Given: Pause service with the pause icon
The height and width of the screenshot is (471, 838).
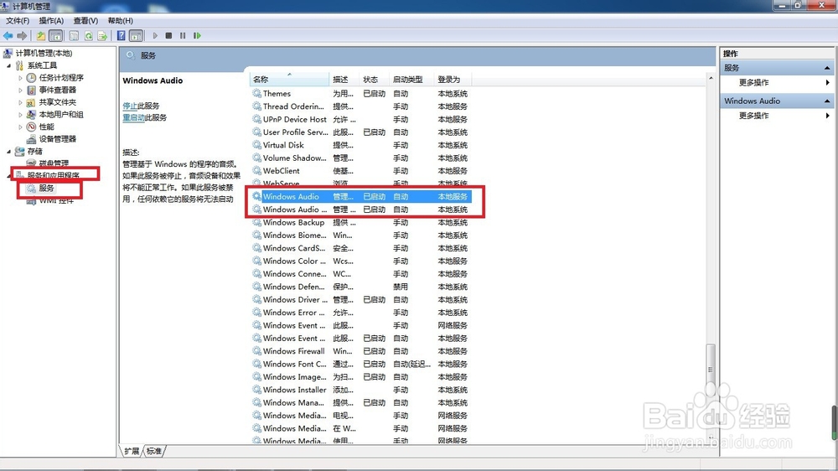Looking at the screenshot, I should point(183,36).
